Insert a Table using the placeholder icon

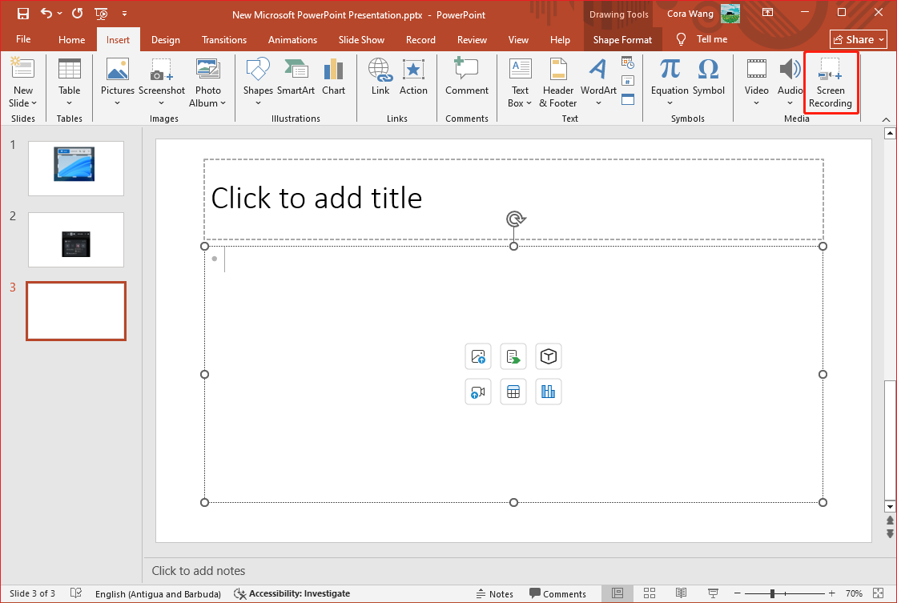click(x=513, y=392)
